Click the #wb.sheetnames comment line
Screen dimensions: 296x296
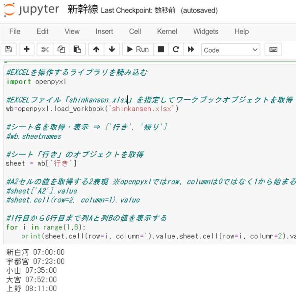(34, 136)
